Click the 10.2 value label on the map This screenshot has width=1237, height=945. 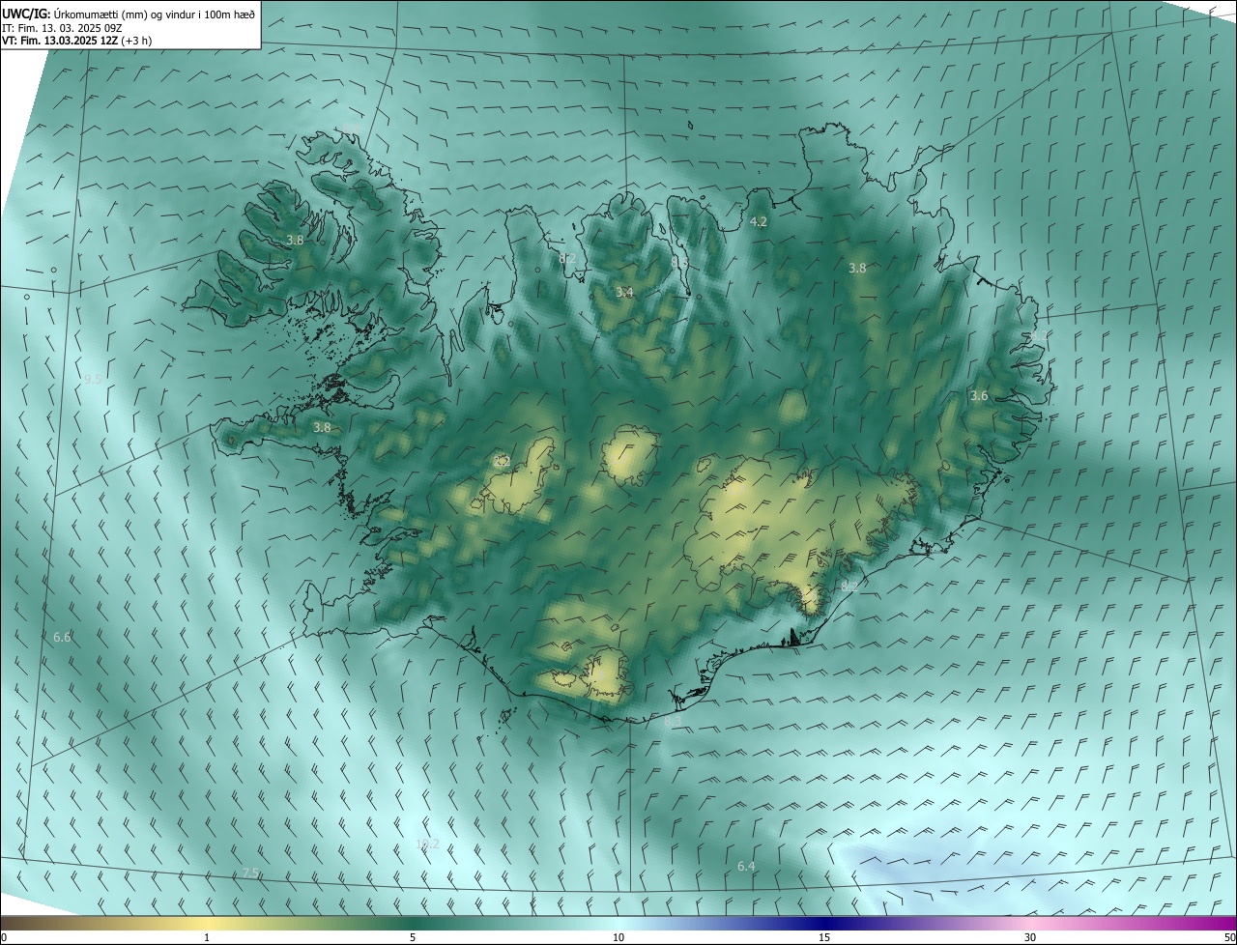[x=427, y=844]
